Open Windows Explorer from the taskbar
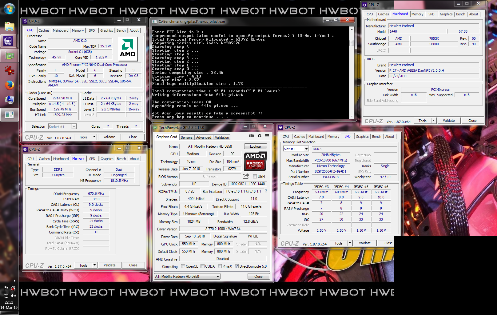The width and height of the screenshot is (497, 315). (x=9, y=26)
